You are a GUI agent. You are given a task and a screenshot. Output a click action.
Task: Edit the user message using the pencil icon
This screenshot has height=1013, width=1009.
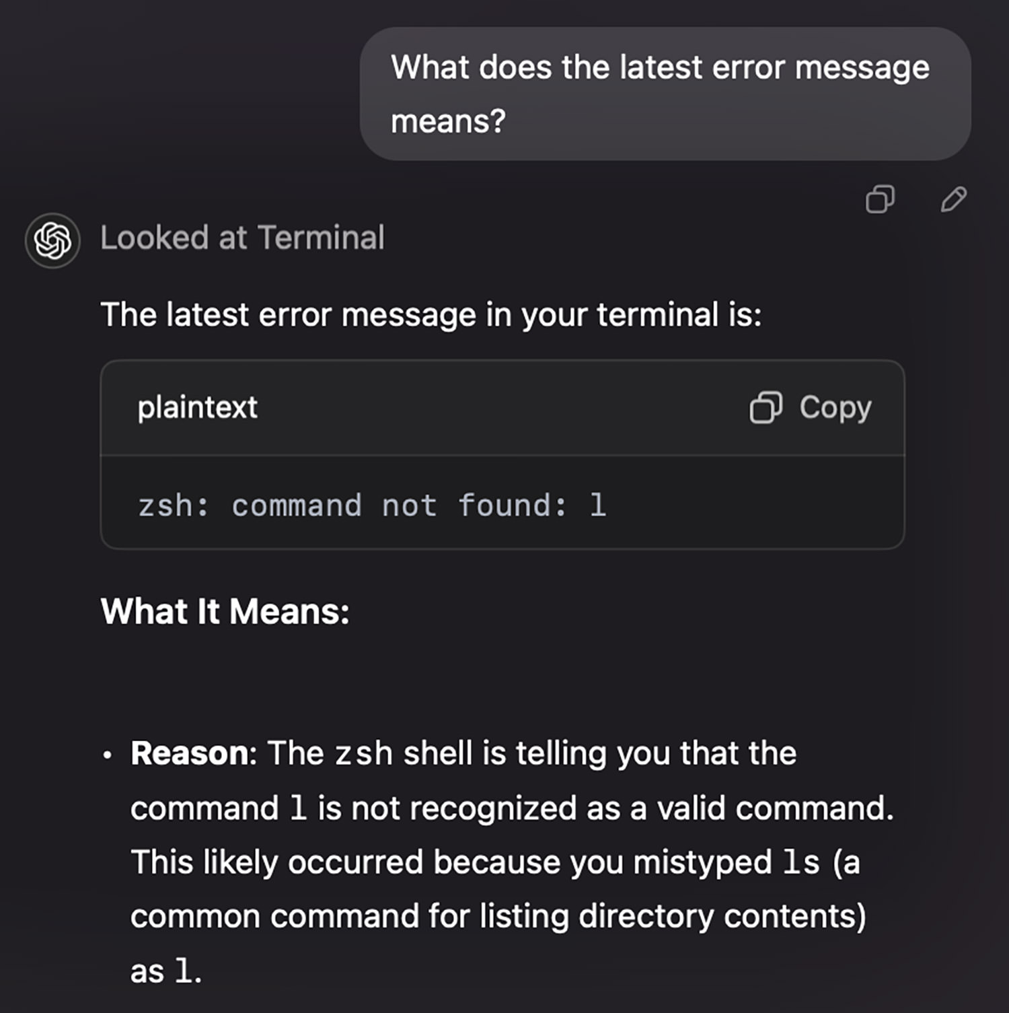tap(954, 199)
